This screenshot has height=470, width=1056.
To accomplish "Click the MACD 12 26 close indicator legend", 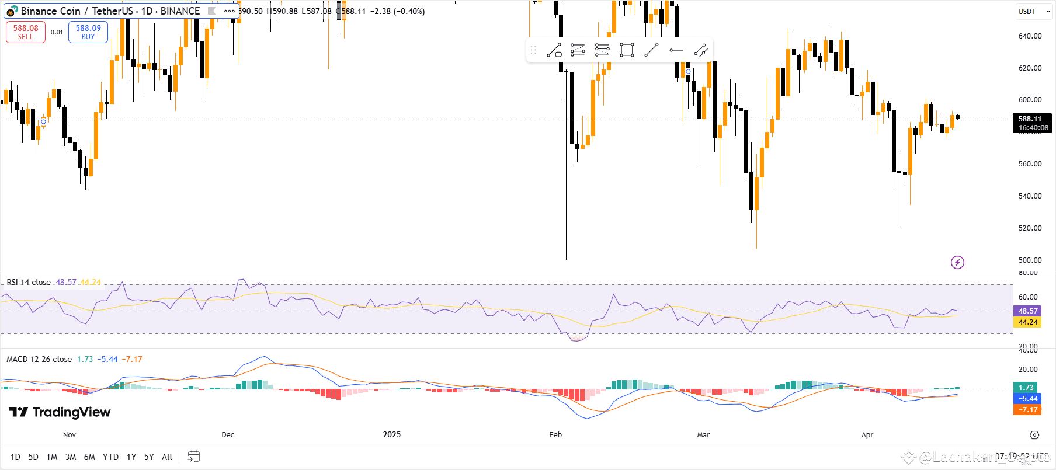I will (x=39, y=359).
